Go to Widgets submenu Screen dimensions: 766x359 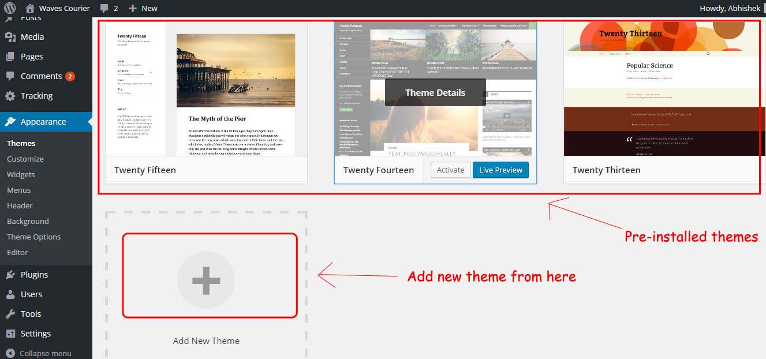tap(21, 174)
